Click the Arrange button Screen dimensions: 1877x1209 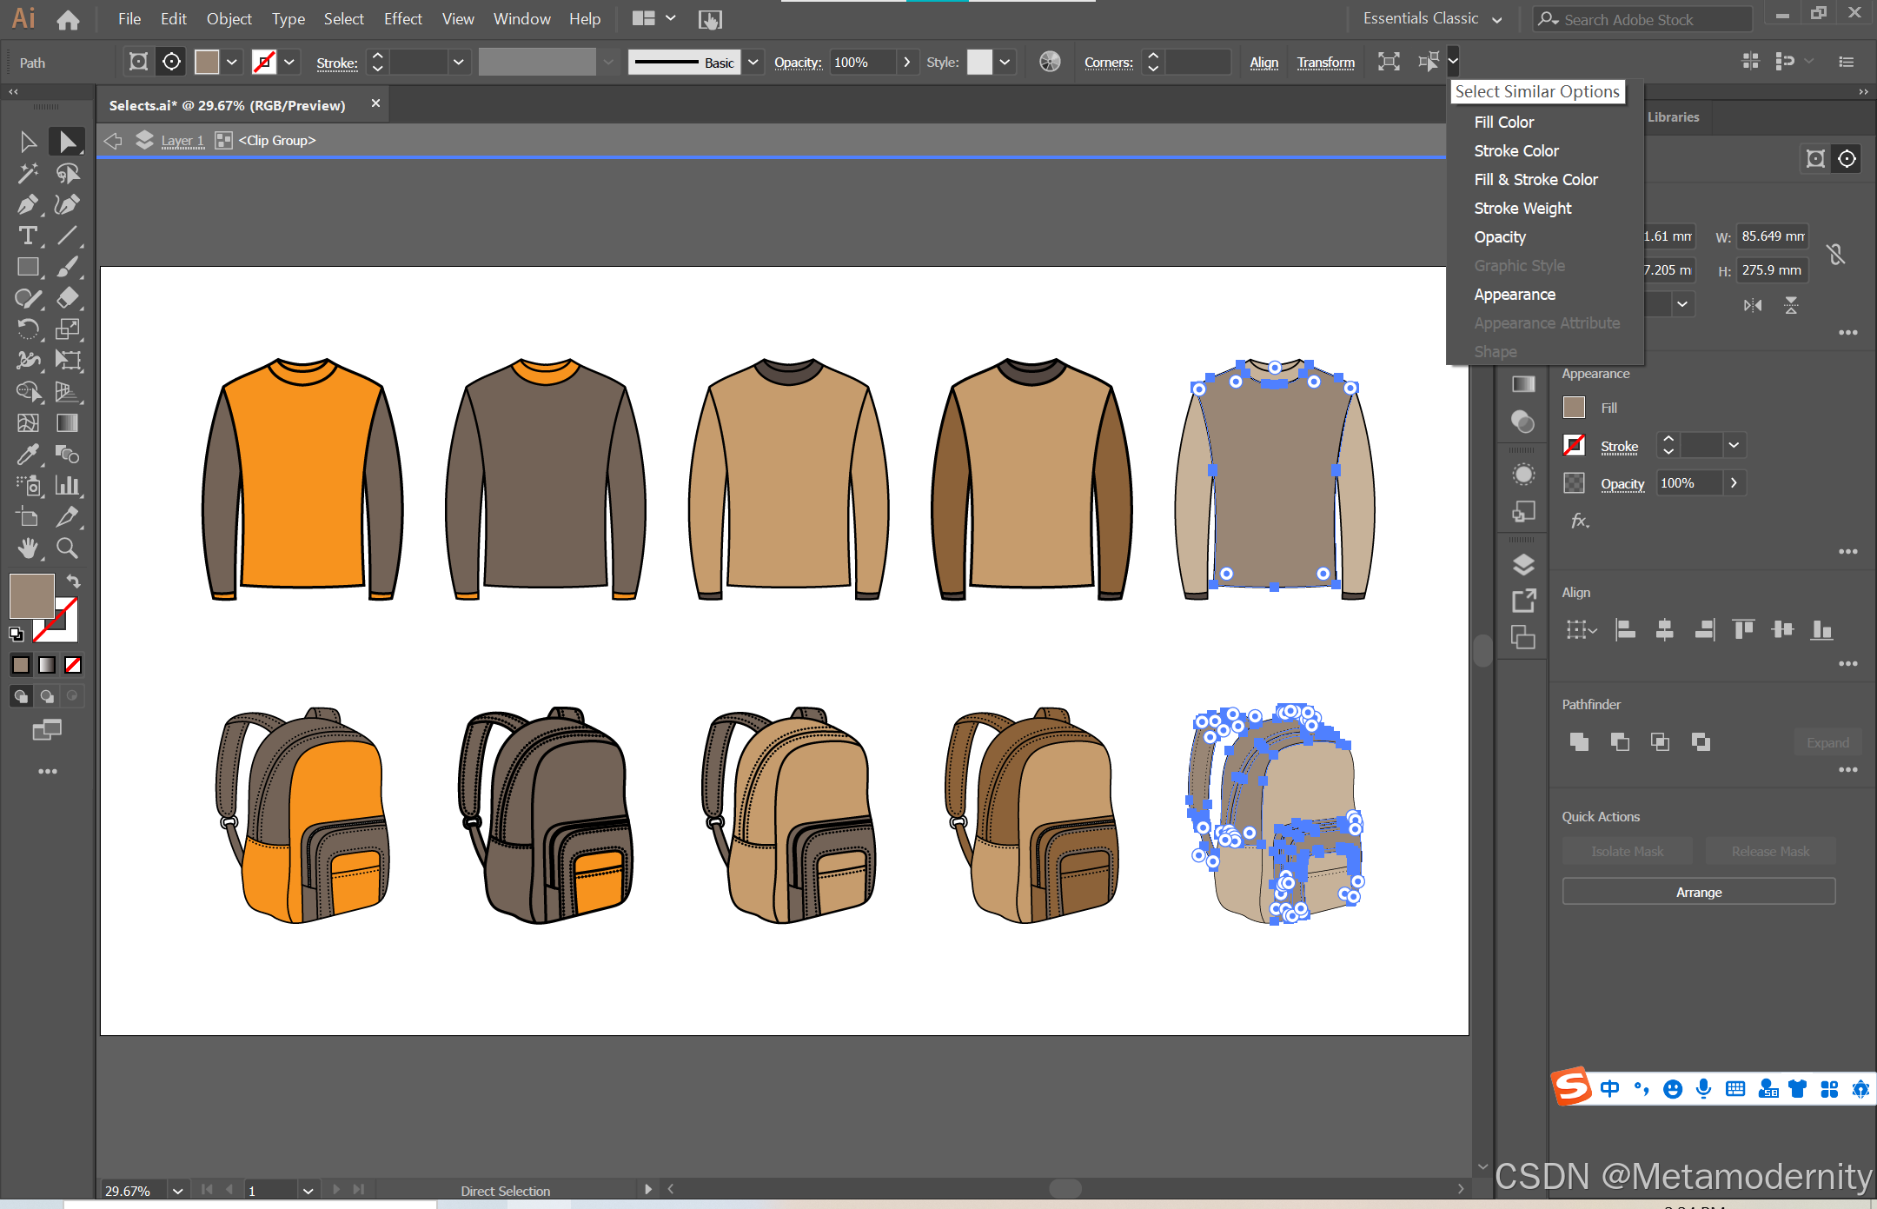click(1698, 892)
